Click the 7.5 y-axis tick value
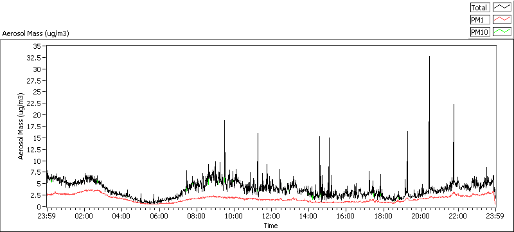 [37, 172]
